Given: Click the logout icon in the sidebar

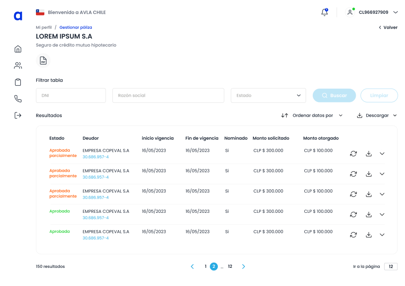Looking at the screenshot, I should point(18,115).
